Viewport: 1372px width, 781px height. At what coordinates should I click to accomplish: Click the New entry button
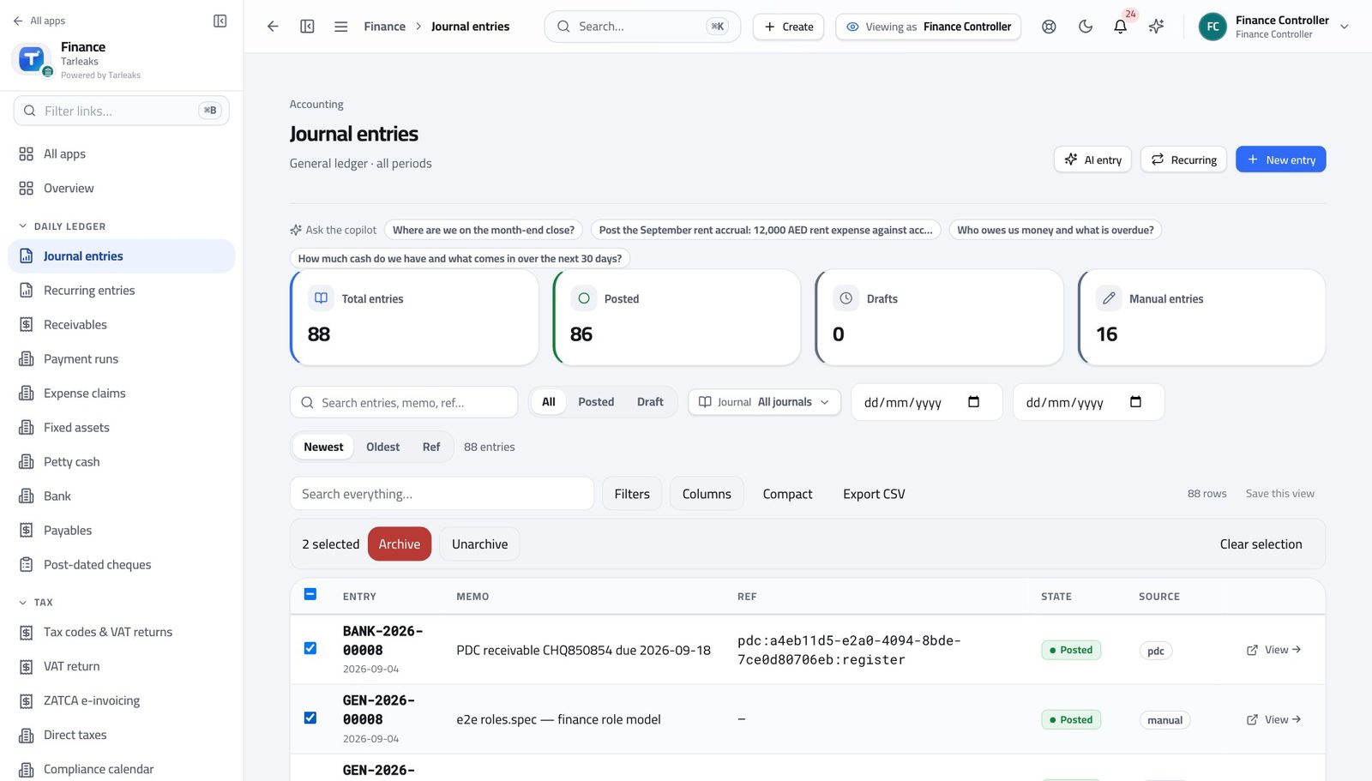click(x=1280, y=159)
